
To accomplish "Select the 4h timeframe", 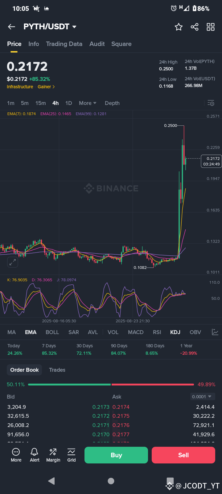I will point(55,103).
